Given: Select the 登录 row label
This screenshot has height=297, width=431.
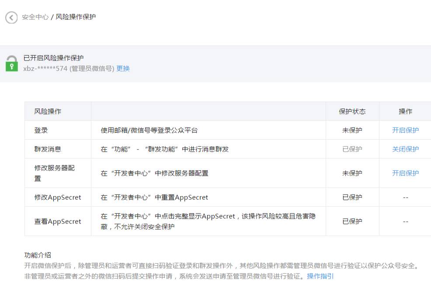Looking at the screenshot, I should pos(41,130).
